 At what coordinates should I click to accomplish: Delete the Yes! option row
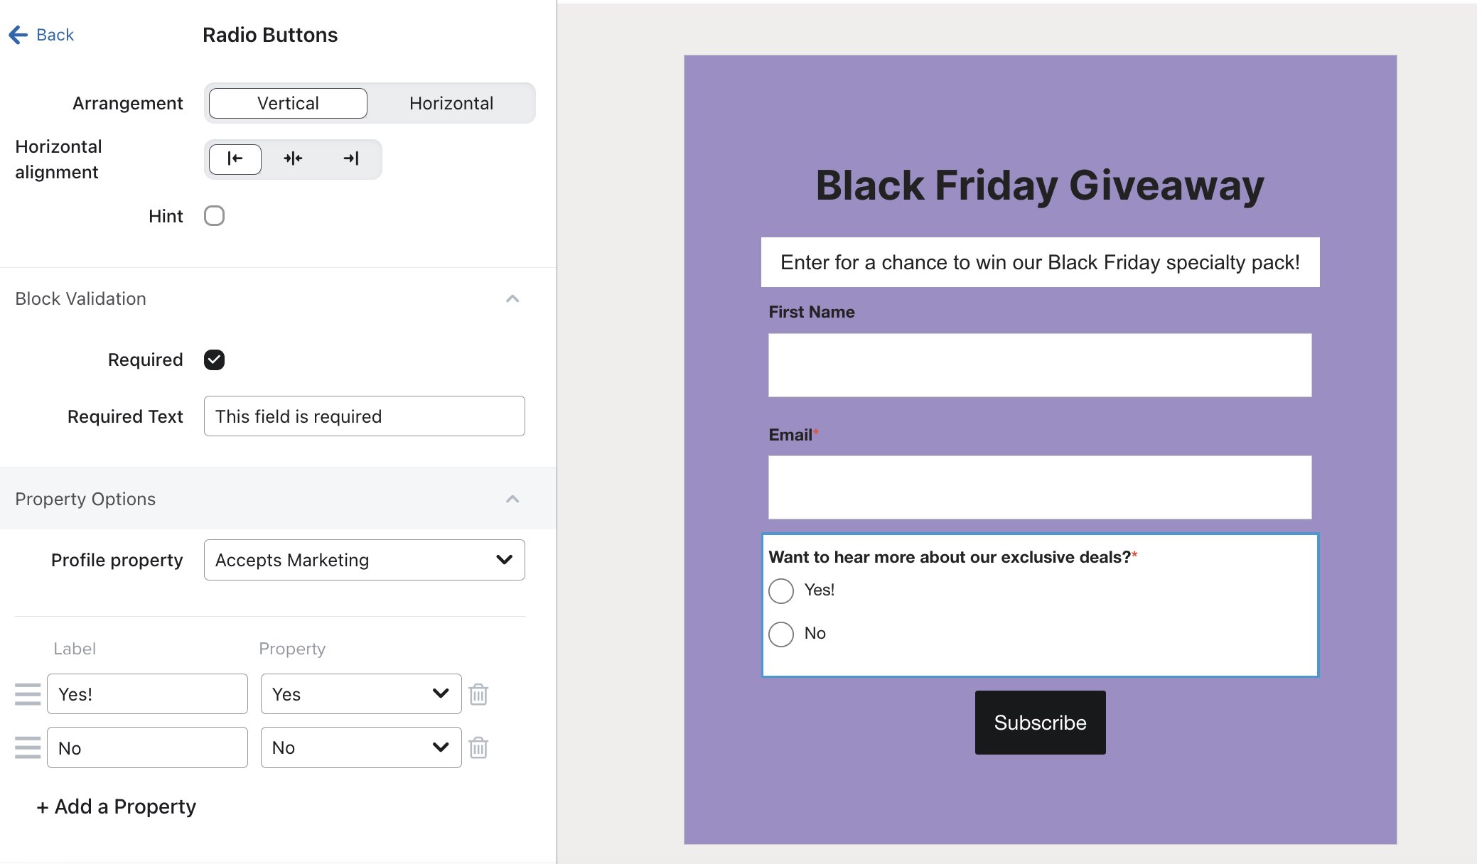point(478,694)
